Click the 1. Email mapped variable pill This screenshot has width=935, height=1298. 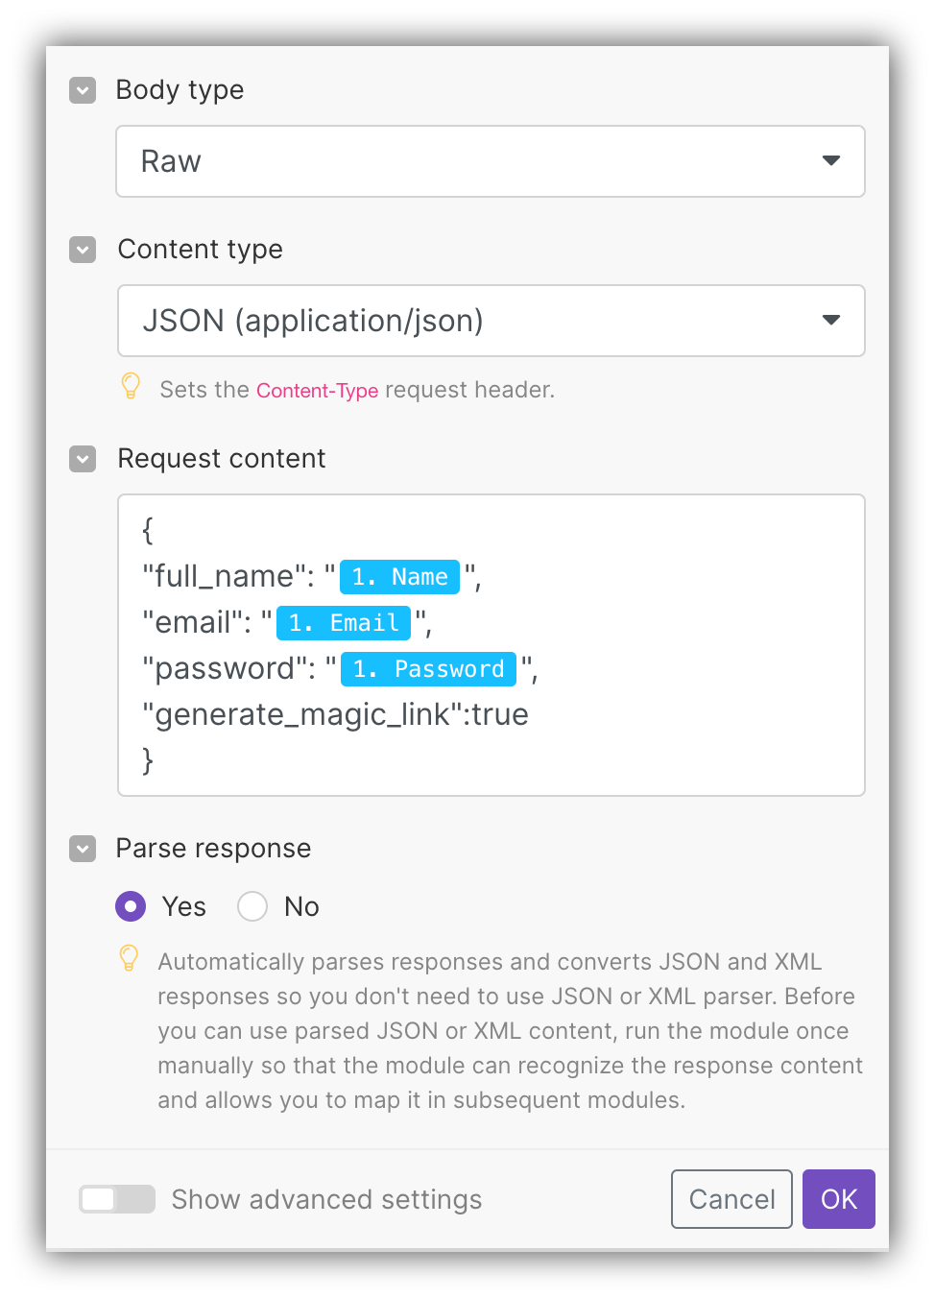pos(344,622)
